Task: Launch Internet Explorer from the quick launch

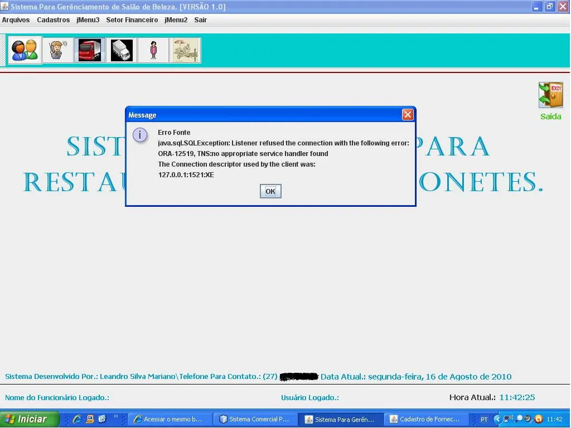Action: [77, 419]
